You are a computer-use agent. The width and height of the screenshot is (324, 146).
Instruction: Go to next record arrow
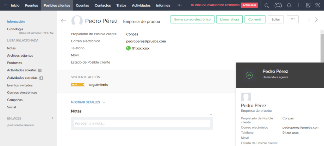(316, 20)
